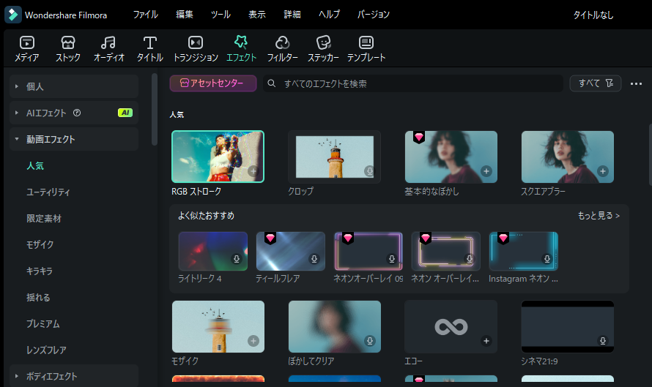Open the ヘルプ menu

329,15
